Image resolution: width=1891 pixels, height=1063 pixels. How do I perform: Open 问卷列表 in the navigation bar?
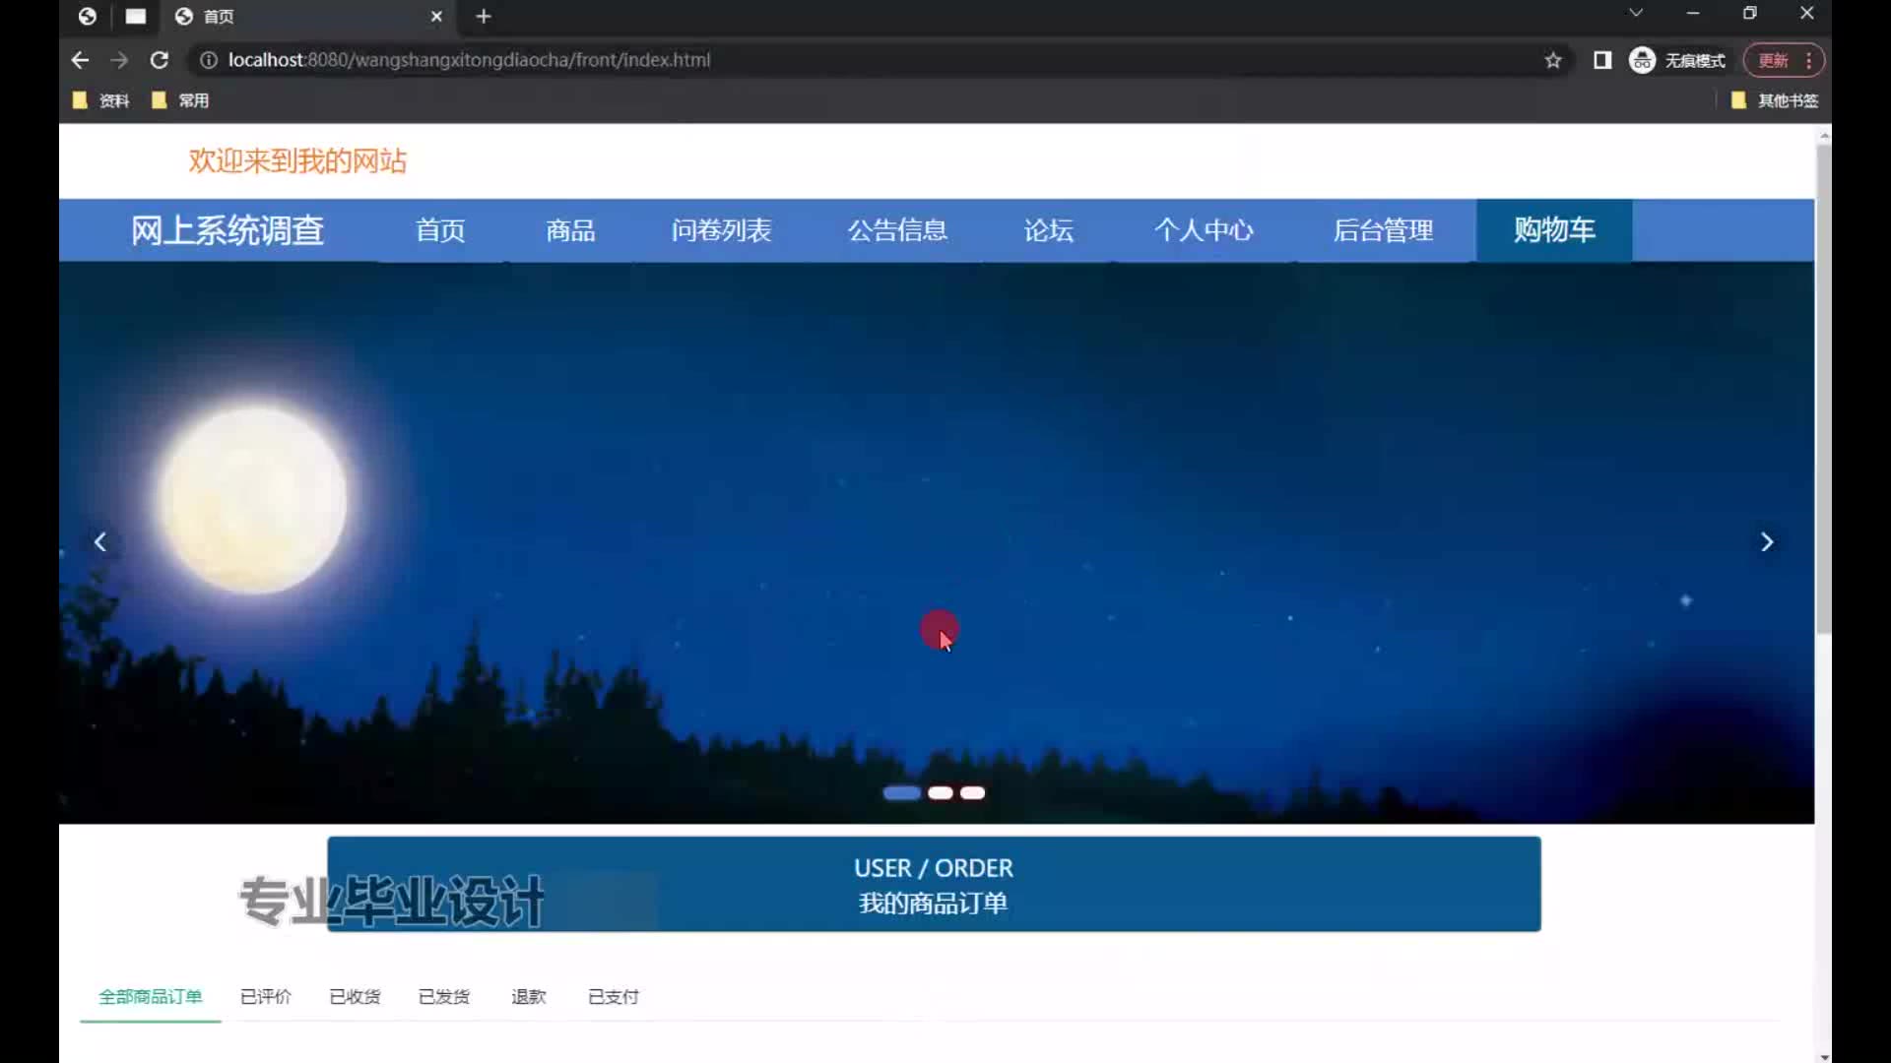click(721, 230)
